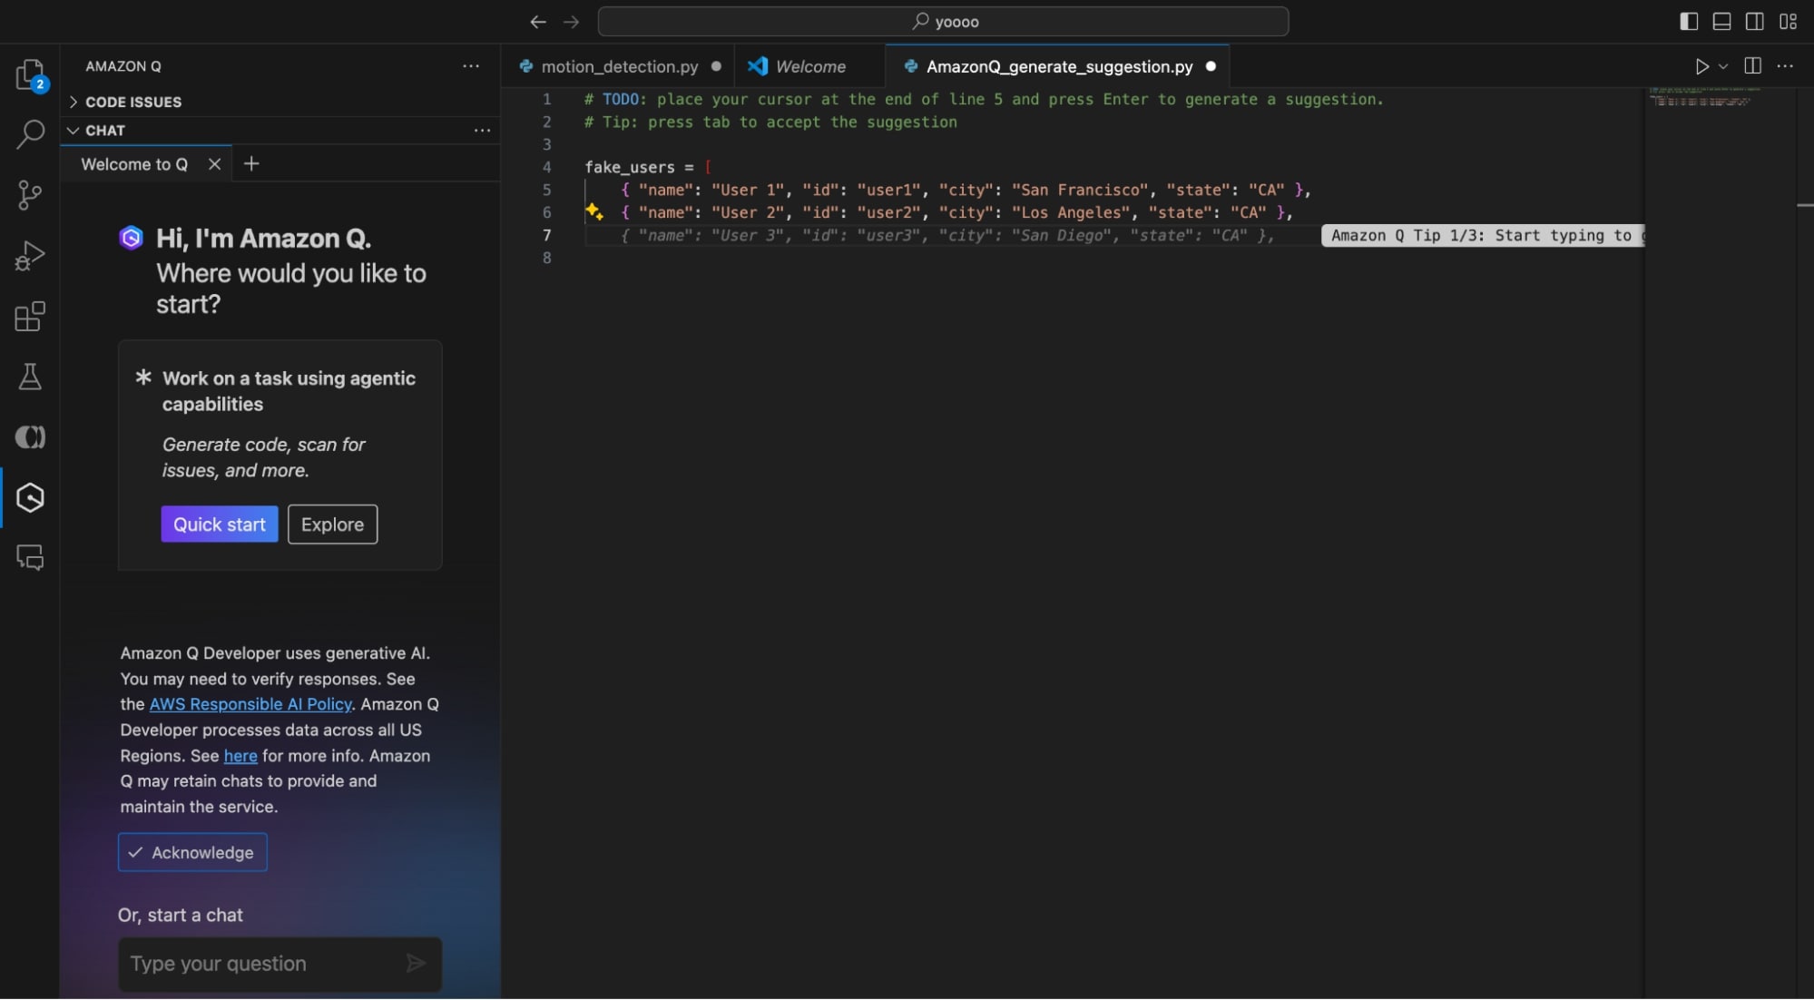Viewport: 1814px width, 1000px height.
Task: Click the fake_users variable on line 4
Action: click(630, 167)
